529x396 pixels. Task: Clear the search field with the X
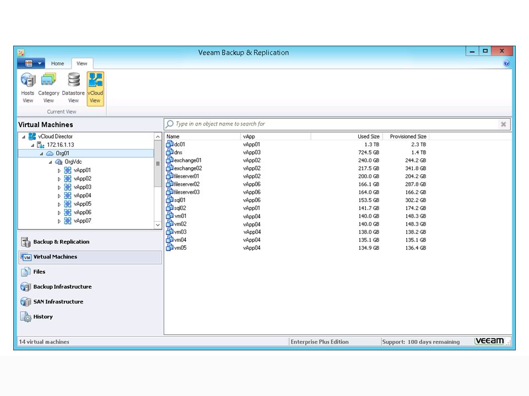(x=503, y=124)
